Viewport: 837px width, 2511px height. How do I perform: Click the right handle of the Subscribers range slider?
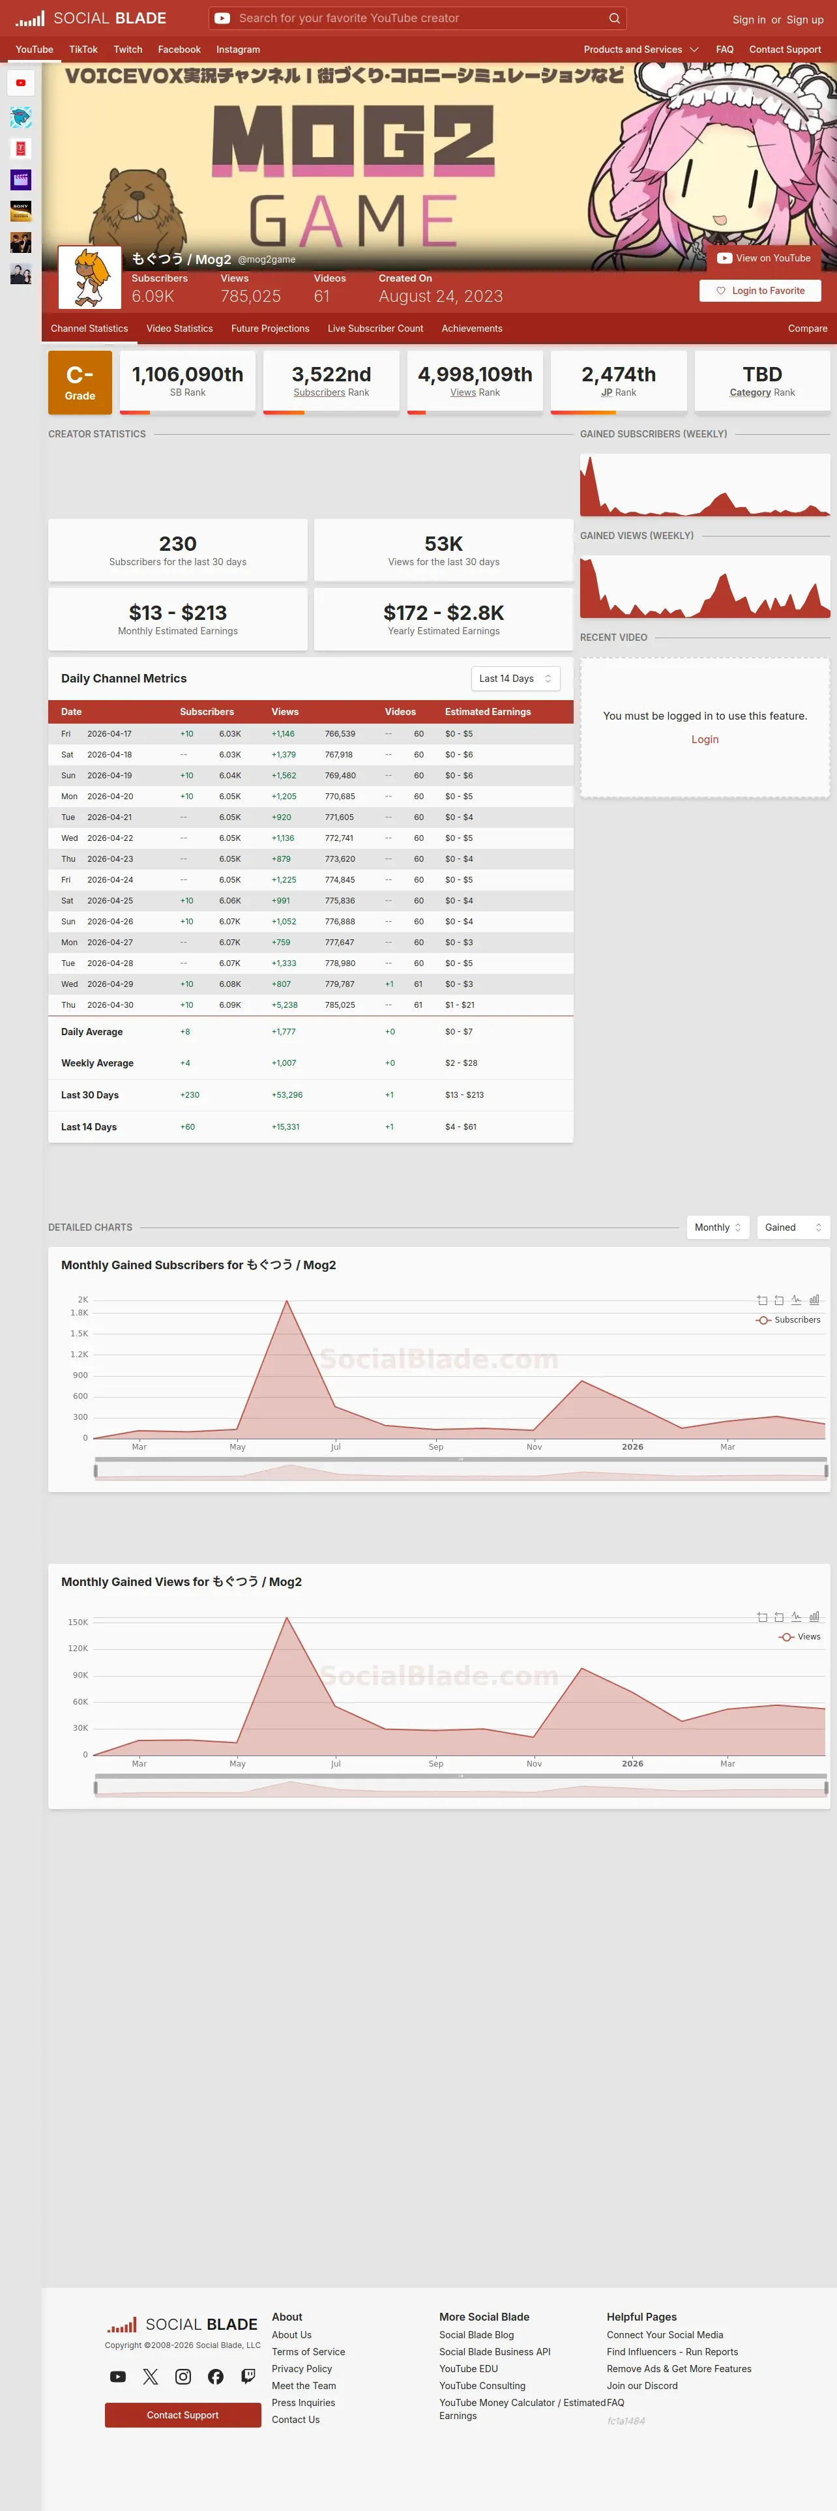tap(827, 1471)
